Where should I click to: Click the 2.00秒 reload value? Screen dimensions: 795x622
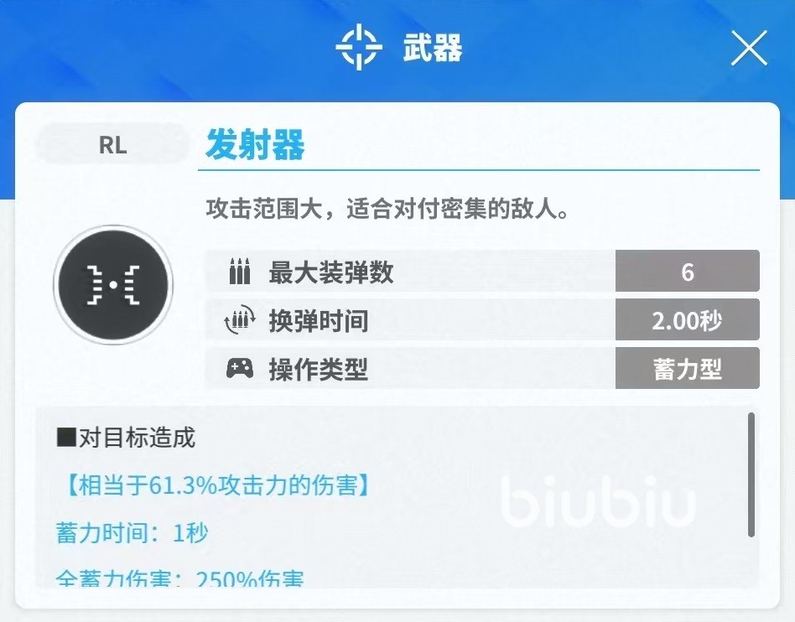(x=687, y=320)
